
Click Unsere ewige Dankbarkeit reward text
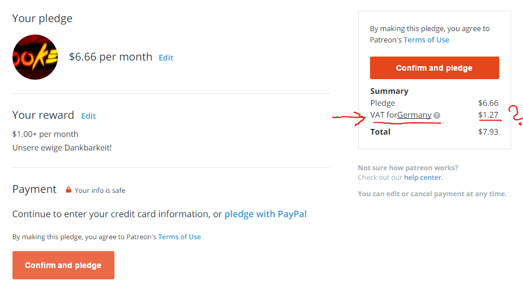[x=62, y=148]
